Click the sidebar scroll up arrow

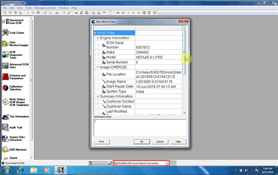[x=32, y=18]
